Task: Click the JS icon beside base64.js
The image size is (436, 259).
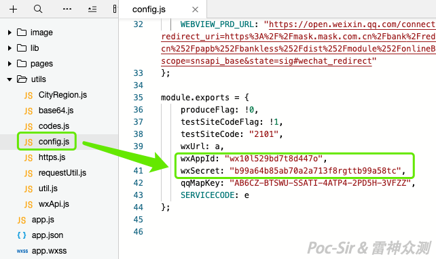Action: [29, 111]
